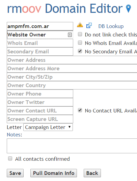Select the Screen Capture URL field
This screenshot has width=137, height=181.
coord(40,119)
